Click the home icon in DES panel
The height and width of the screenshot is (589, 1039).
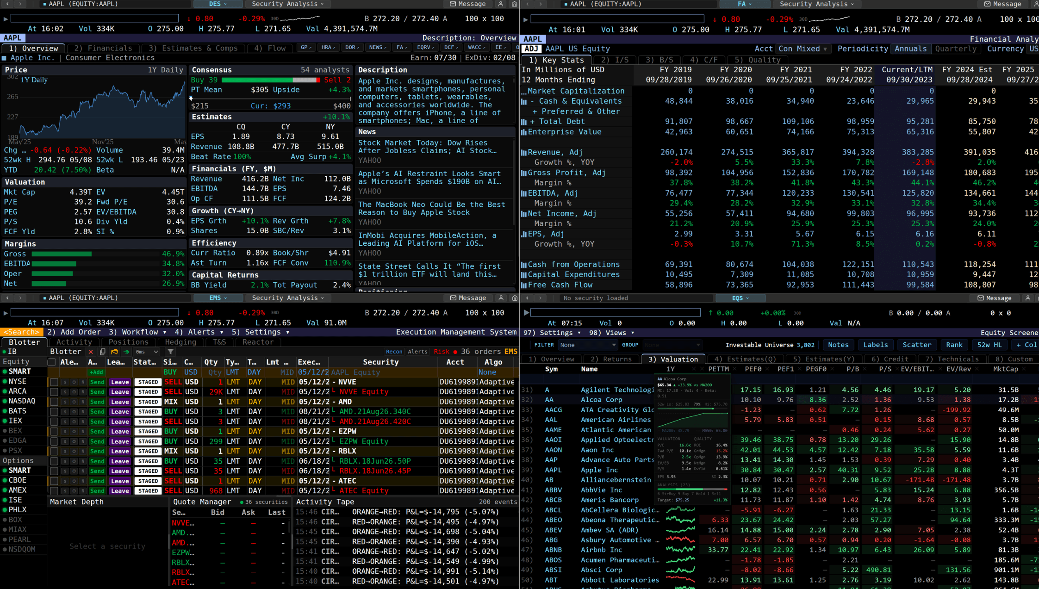[x=514, y=4]
